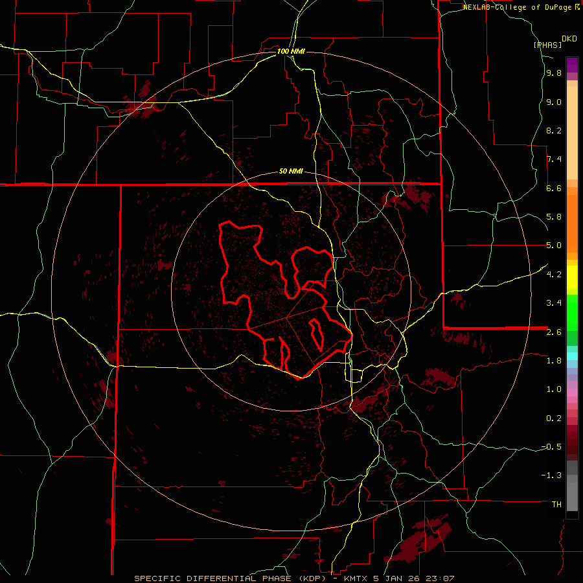Click the "NEXLAB-College of DuPage" header text
This screenshot has height=583, width=583.
tap(517, 7)
